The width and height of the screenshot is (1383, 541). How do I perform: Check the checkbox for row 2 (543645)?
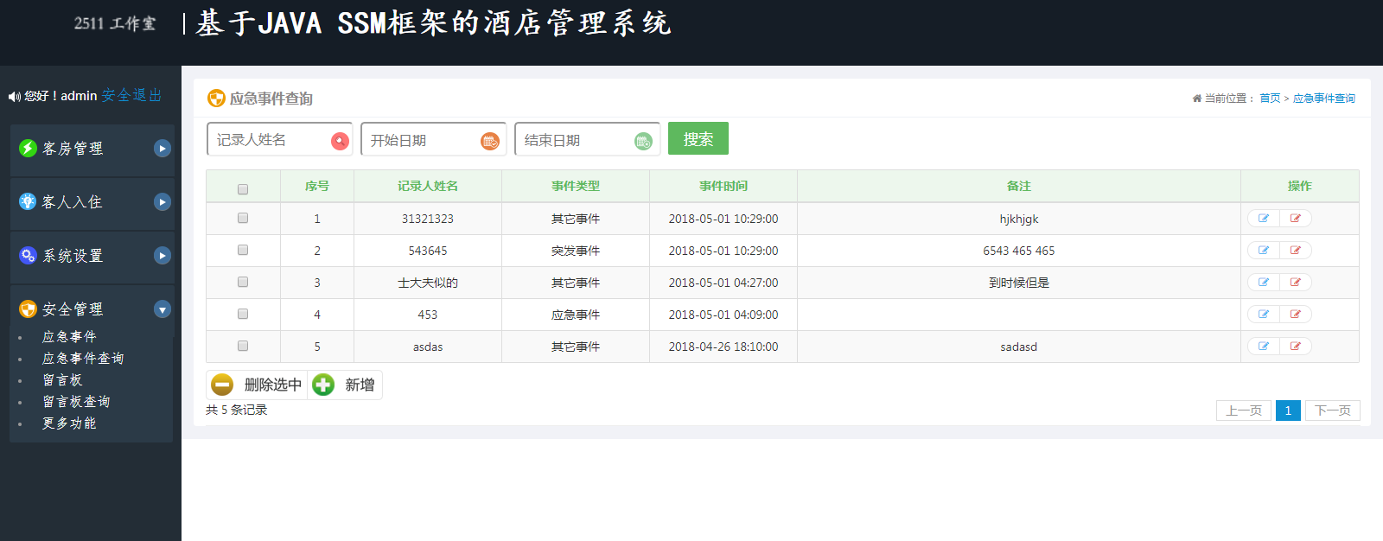click(x=243, y=250)
